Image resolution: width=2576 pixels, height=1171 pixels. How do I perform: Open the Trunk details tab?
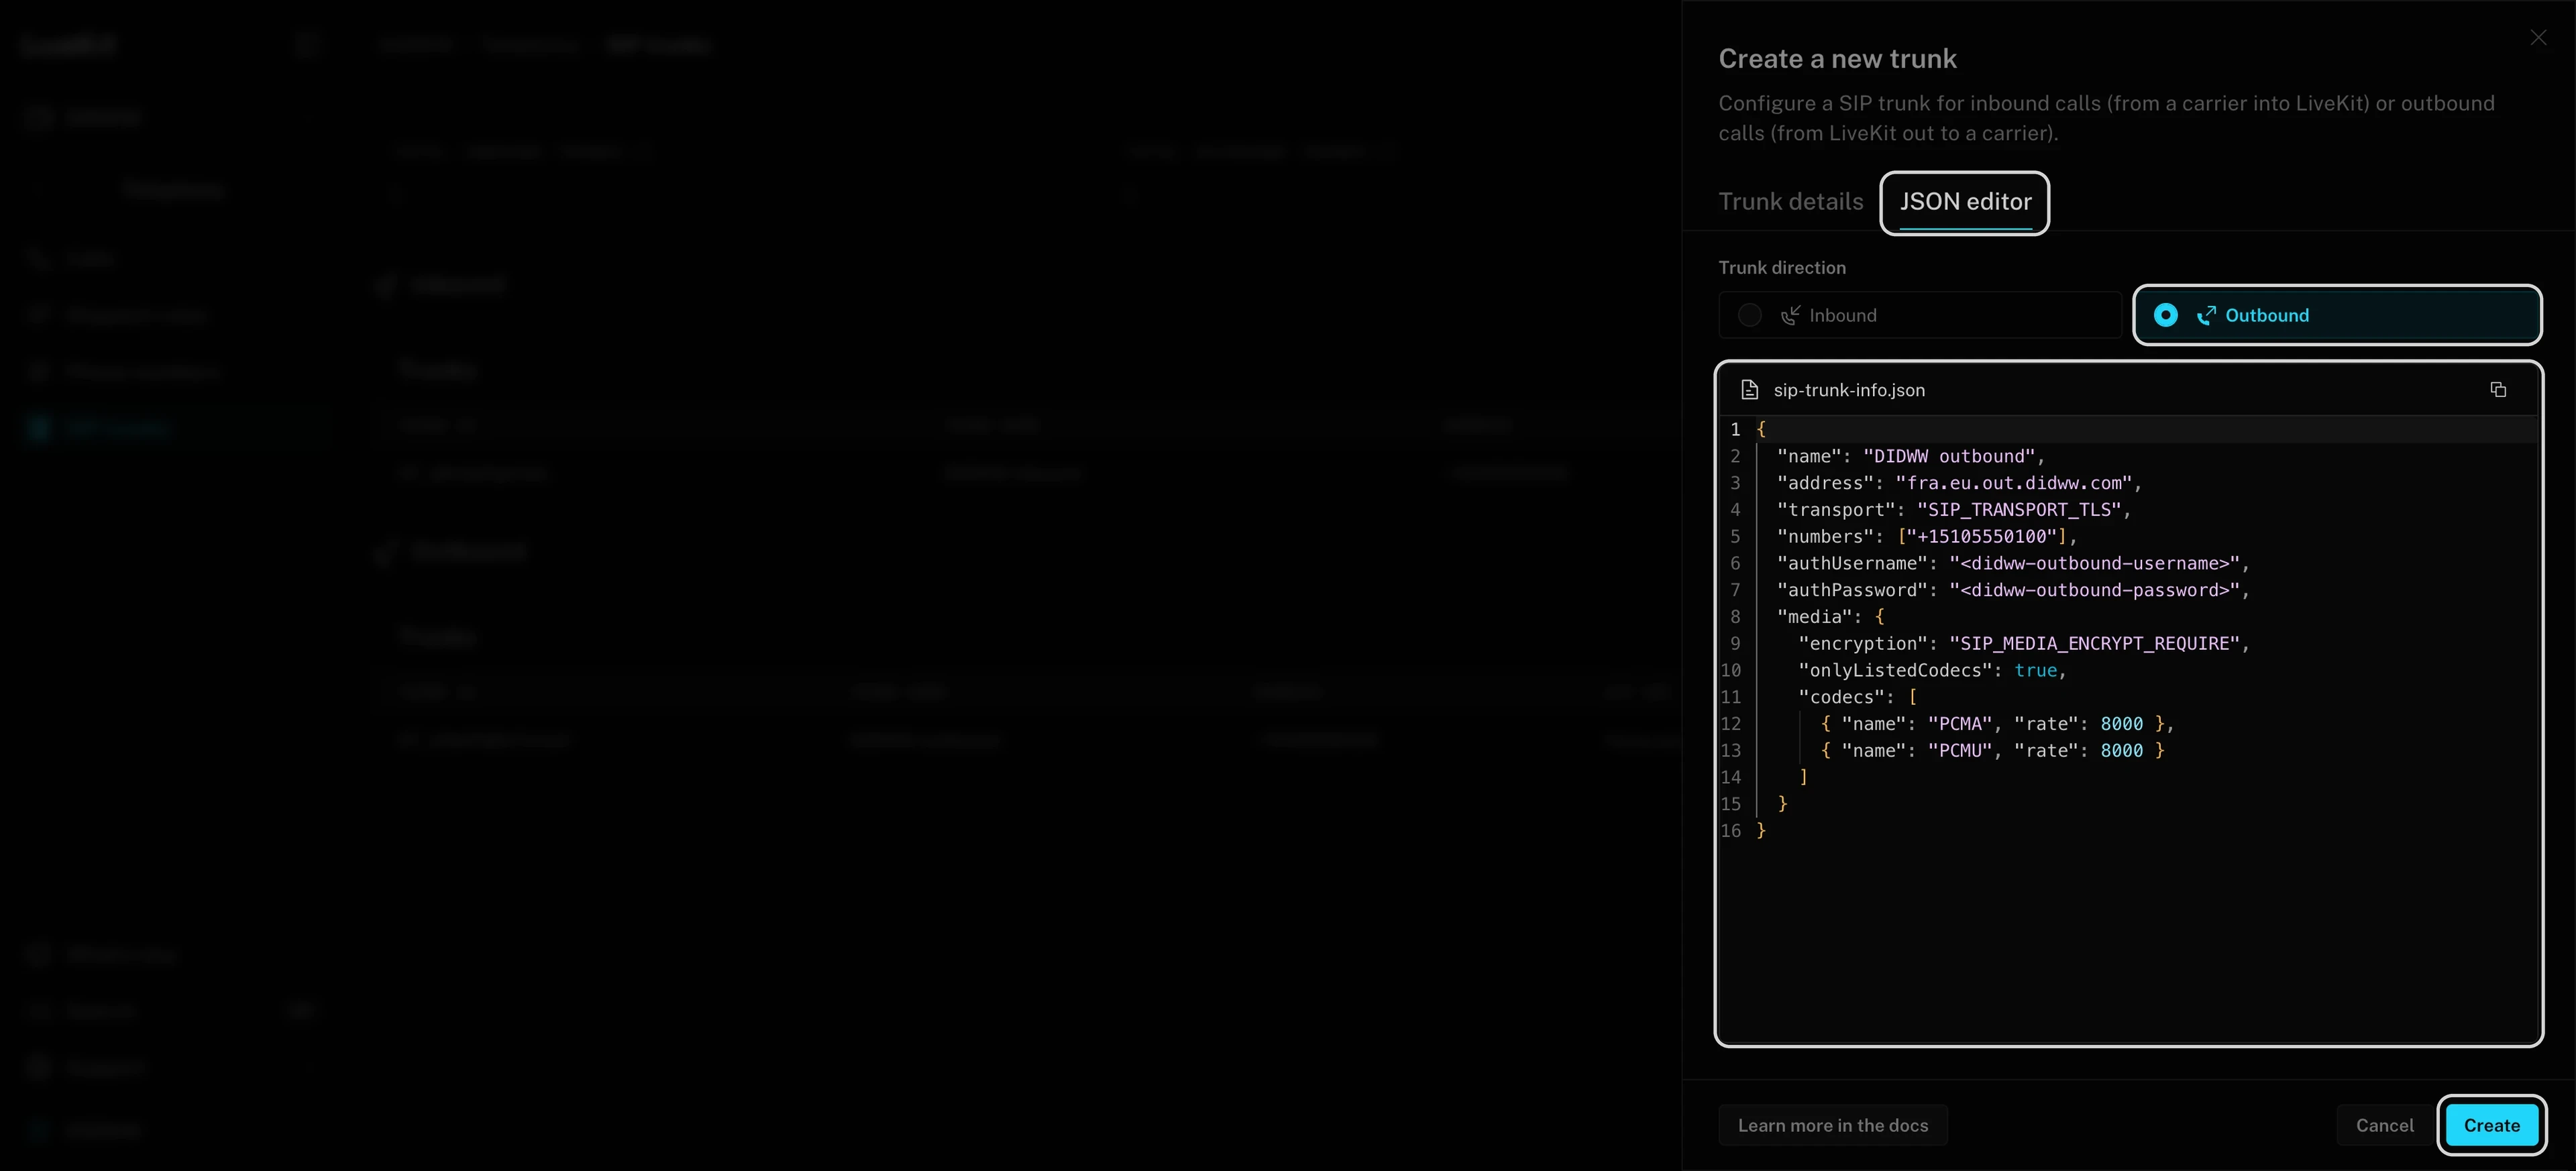click(1790, 202)
